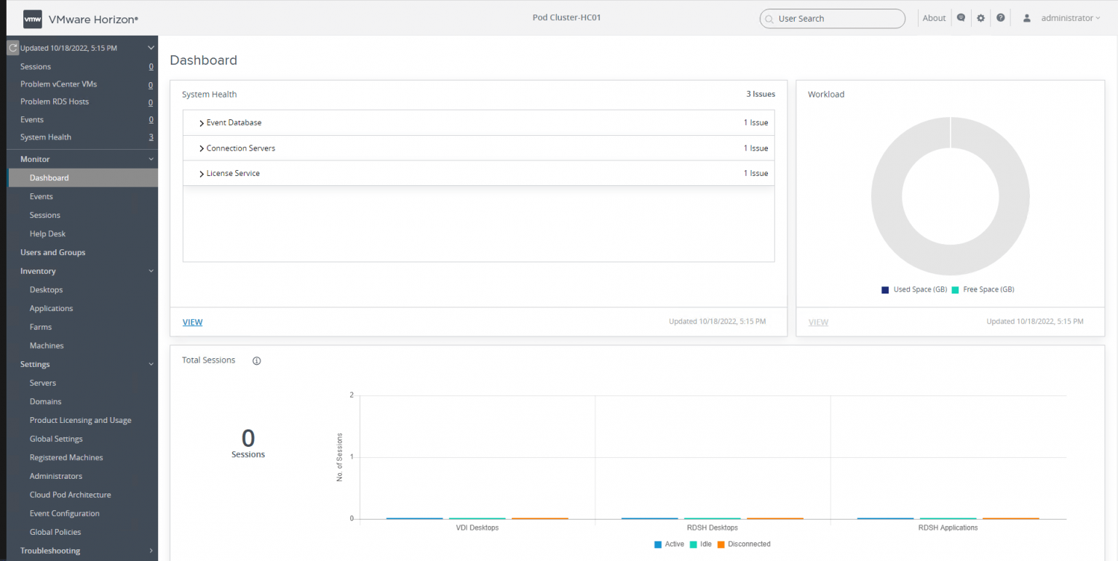Click the help question mark icon
This screenshot has height=561, width=1118.
click(1000, 17)
